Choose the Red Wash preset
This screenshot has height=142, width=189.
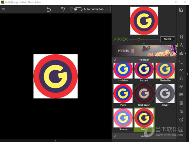(144, 94)
